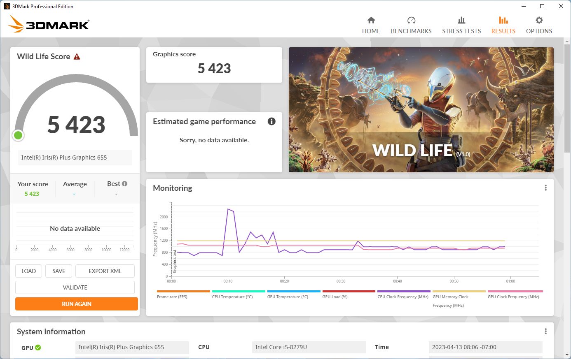Click the green GPU verified checkmark
This screenshot has width=571, height=359.
[38, 347]
